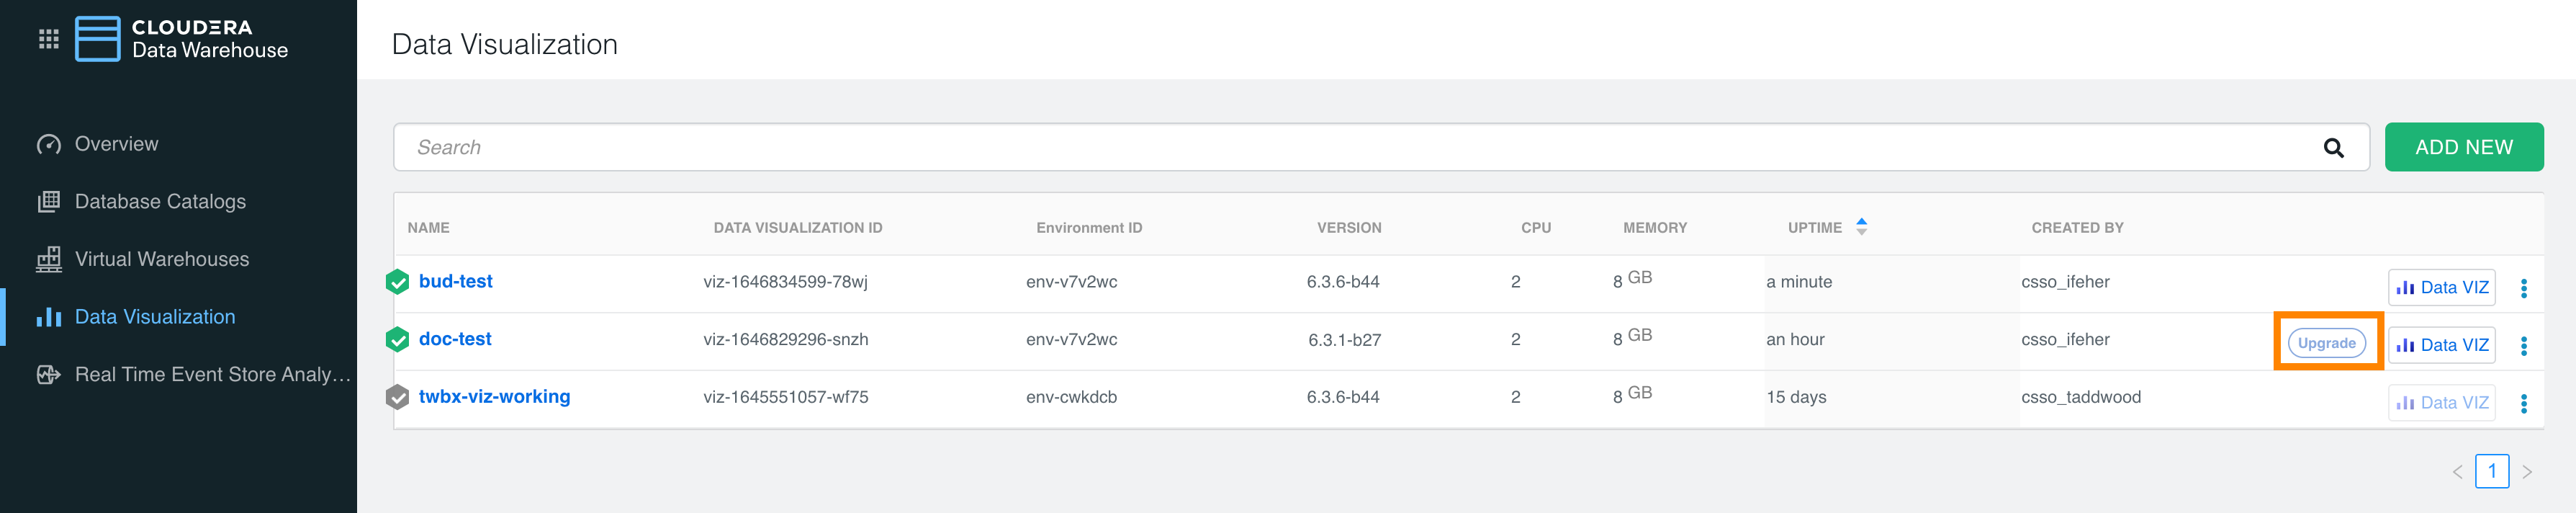2576x513 pixels.
Task: Open the three-dot menu for twbx-viz-working
Action: [x=2523, y=403]
